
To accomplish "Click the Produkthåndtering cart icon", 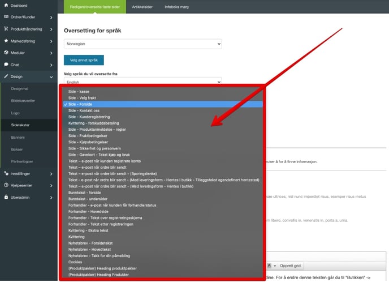I will (x=6, y=29).
